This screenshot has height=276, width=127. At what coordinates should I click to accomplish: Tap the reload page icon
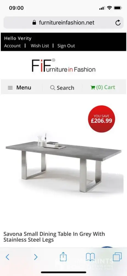[x=118, y=23]
